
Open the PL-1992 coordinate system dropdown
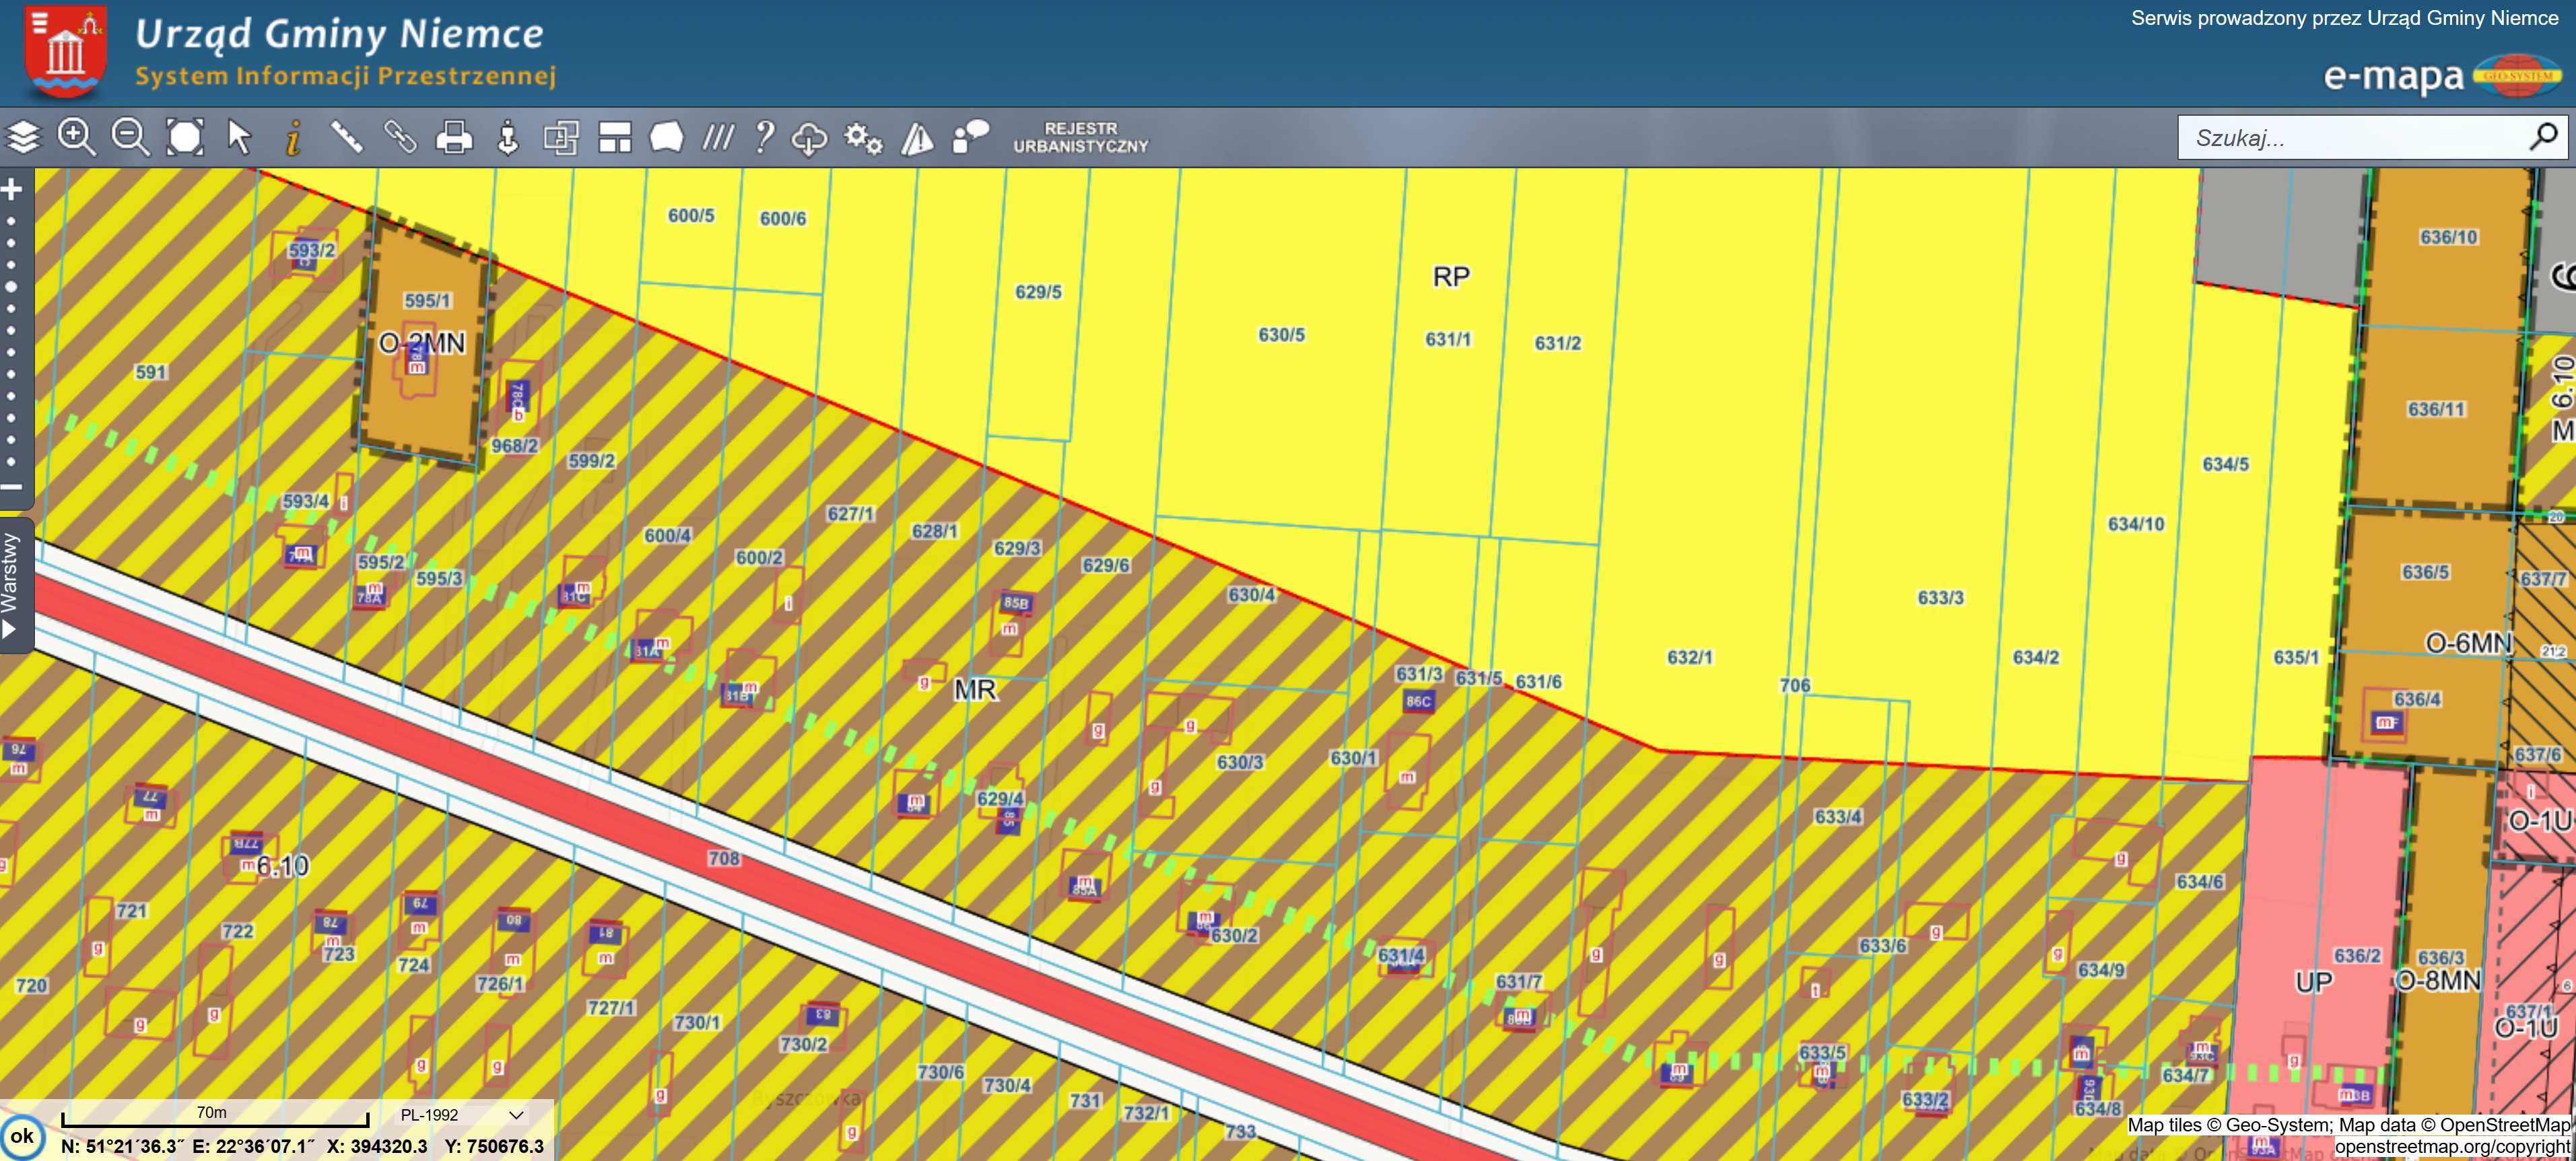point(462,1114)
